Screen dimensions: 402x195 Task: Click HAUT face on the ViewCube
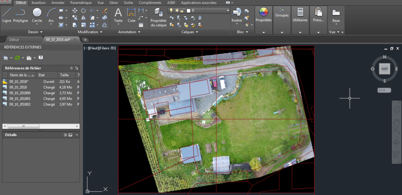(x=385, y=69)
